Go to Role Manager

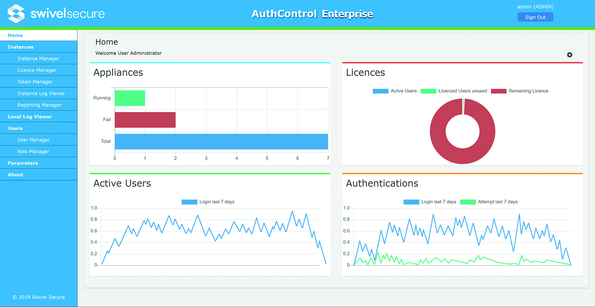coord(33,151)
